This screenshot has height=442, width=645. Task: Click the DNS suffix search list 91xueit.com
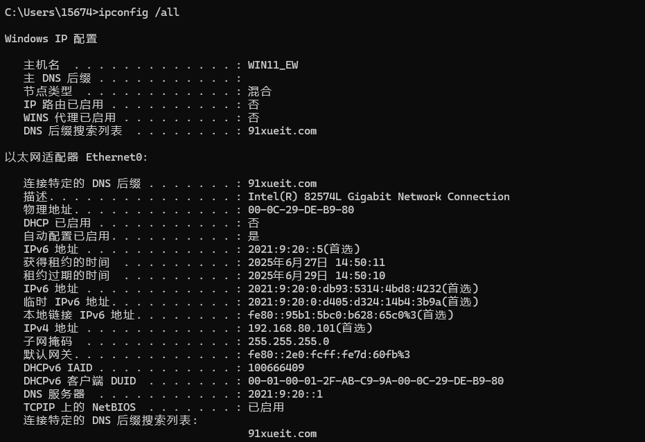click(282, 131)
